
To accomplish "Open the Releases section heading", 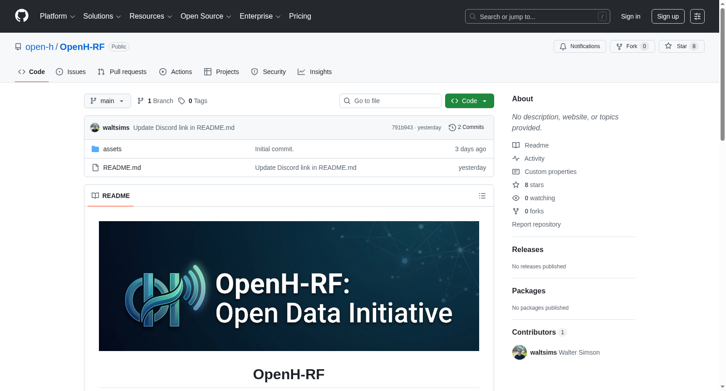I will point(528,249).
